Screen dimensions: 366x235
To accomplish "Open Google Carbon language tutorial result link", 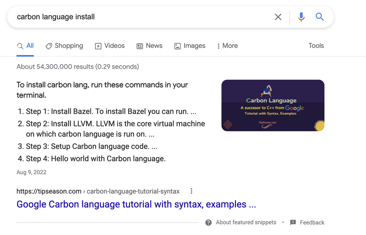I will click(136, 204).
